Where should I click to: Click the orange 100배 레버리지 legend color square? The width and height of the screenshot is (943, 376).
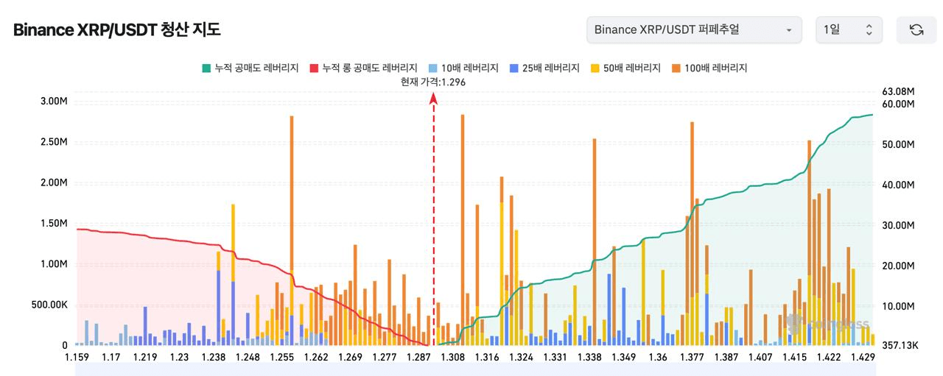pyautogui.click(x=676, y=68)
